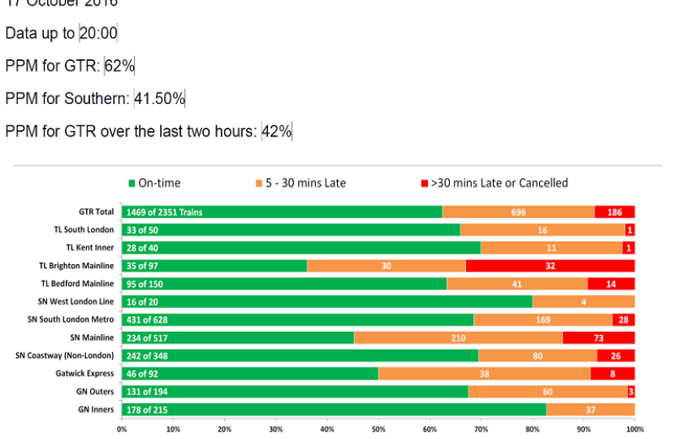
Task: Click the 20:00 data time field
Action: tap(98, 33)
